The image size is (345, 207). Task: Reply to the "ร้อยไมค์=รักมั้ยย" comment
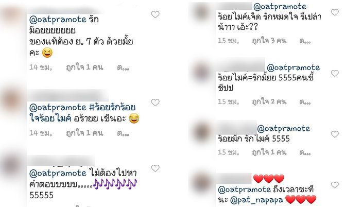[x=305, y=102]
